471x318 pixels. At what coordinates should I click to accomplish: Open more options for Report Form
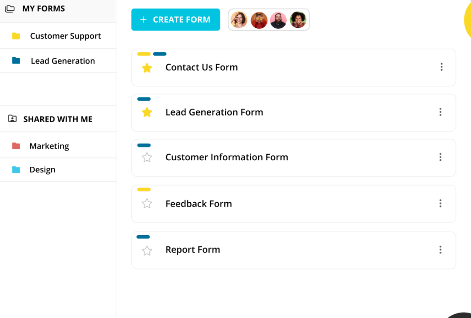point(440,250)
